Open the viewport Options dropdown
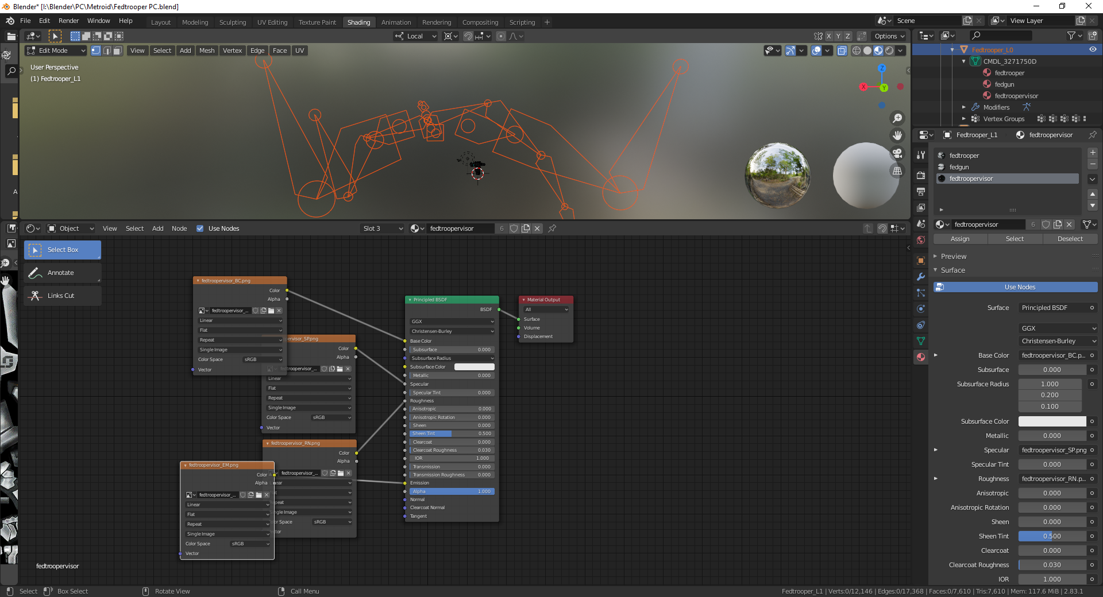1103x597 pixels. click(x=889, y=36)
